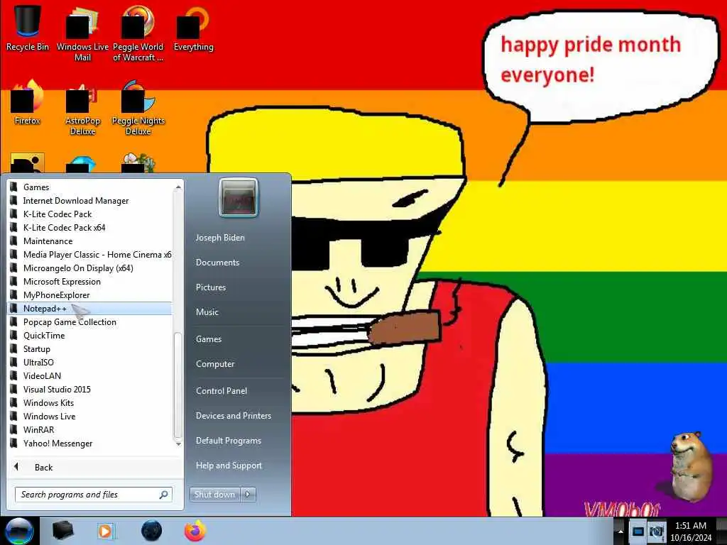Open Documents from the Start menu
The width and height of the screenshot is (727, 545).
pos(217,263)
